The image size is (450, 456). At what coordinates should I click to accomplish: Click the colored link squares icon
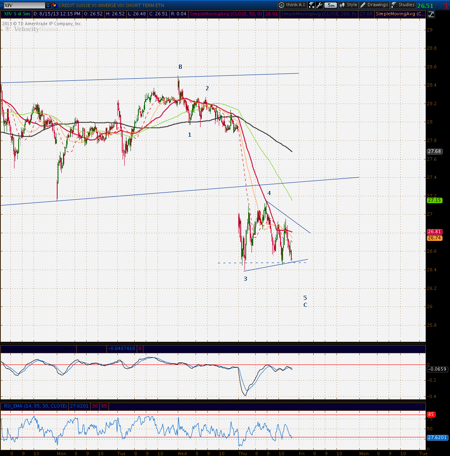click(54, 5)
